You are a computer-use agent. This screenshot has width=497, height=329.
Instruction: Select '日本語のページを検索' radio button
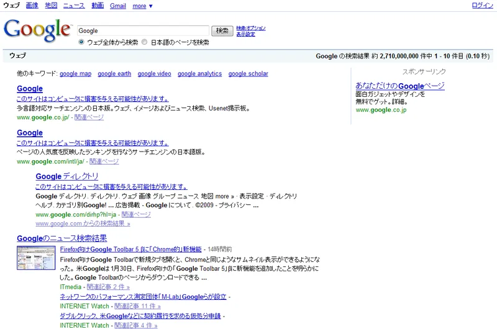(145, 43)
